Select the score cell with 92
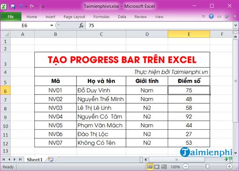Viewport: 239px width, 171px height. tap(189, 117)
